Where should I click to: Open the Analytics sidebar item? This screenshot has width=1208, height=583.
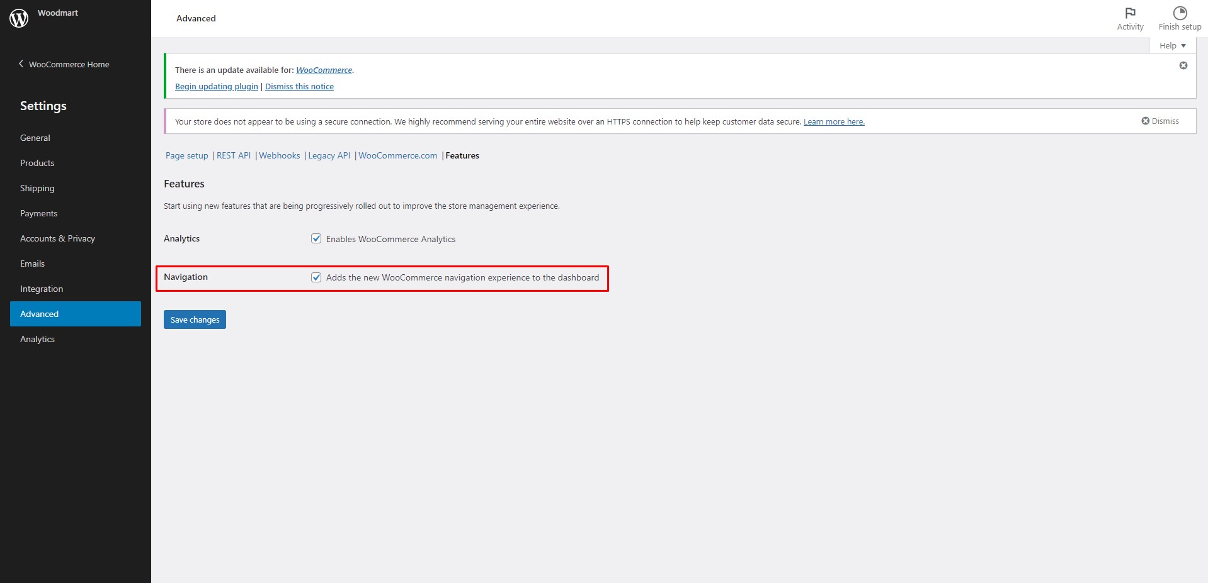click(x=37, y=339)
